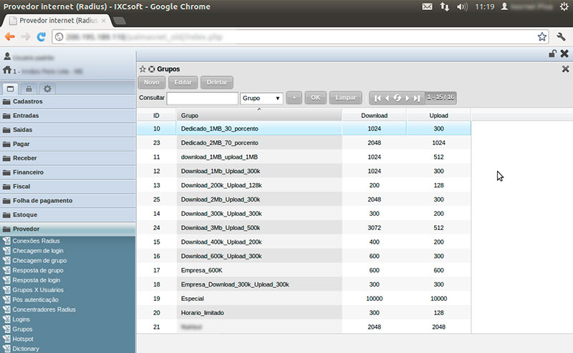The height and width of the screenshot is (353, 573).
Task: Expand the Saídas menu folder
Action: (x=67, y=130)
